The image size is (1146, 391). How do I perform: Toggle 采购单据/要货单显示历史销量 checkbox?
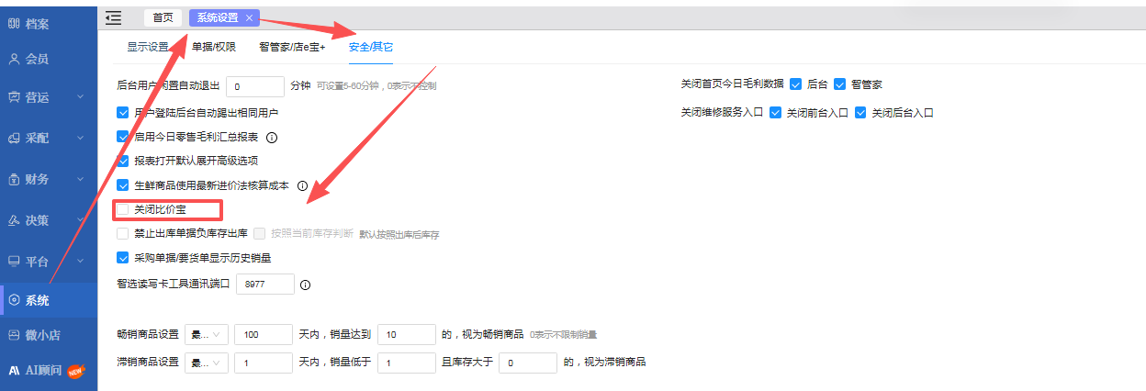[123, 259]
